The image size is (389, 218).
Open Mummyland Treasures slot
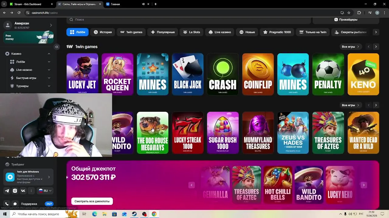(258, 133)
